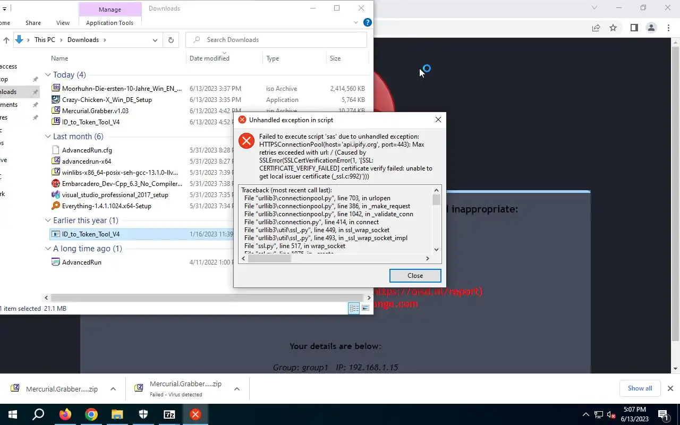680x425 pixels.
Task: Click This PC in the address bar
Action: [x=45, y=40]
